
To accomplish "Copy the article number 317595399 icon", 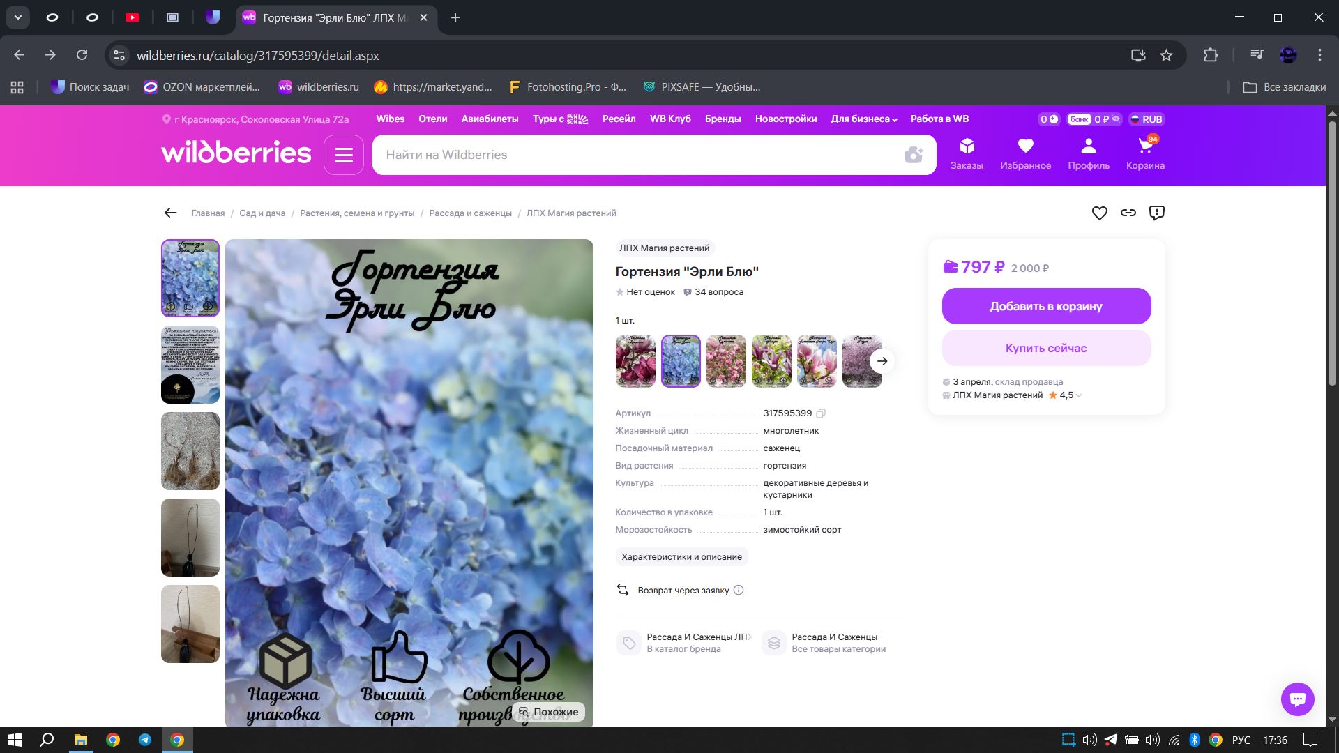I will [821, 413].
